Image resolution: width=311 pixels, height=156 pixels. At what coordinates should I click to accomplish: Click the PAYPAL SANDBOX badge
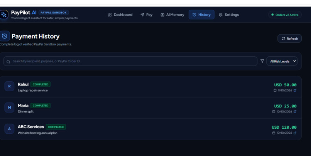click(x=54, y=12)
